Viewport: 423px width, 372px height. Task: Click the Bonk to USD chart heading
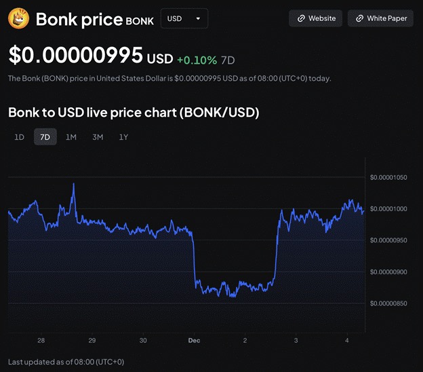tap(134, 112)
